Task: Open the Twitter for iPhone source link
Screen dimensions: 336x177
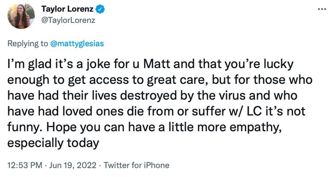Action: [137, 165]
